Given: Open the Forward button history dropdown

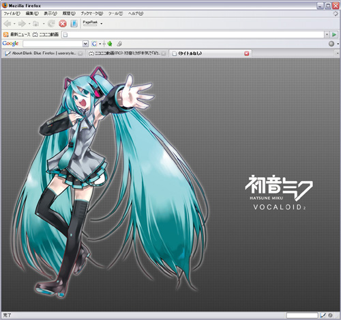Looking at the screenshot, I should point(29,24).
